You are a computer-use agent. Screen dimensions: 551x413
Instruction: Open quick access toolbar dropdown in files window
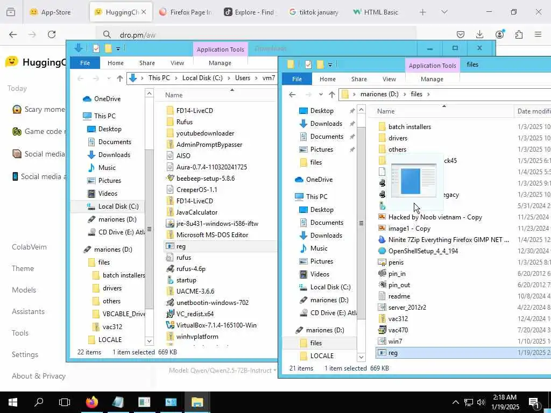pyautogui.click(x=330, y=65)
